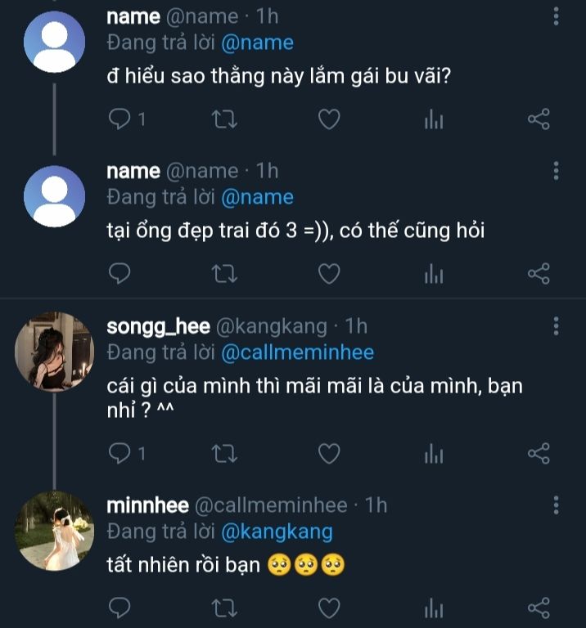The height and width of the screenshot is (628, 586).
Task: Click the songg_hee display name
Action: coord(158,326)
